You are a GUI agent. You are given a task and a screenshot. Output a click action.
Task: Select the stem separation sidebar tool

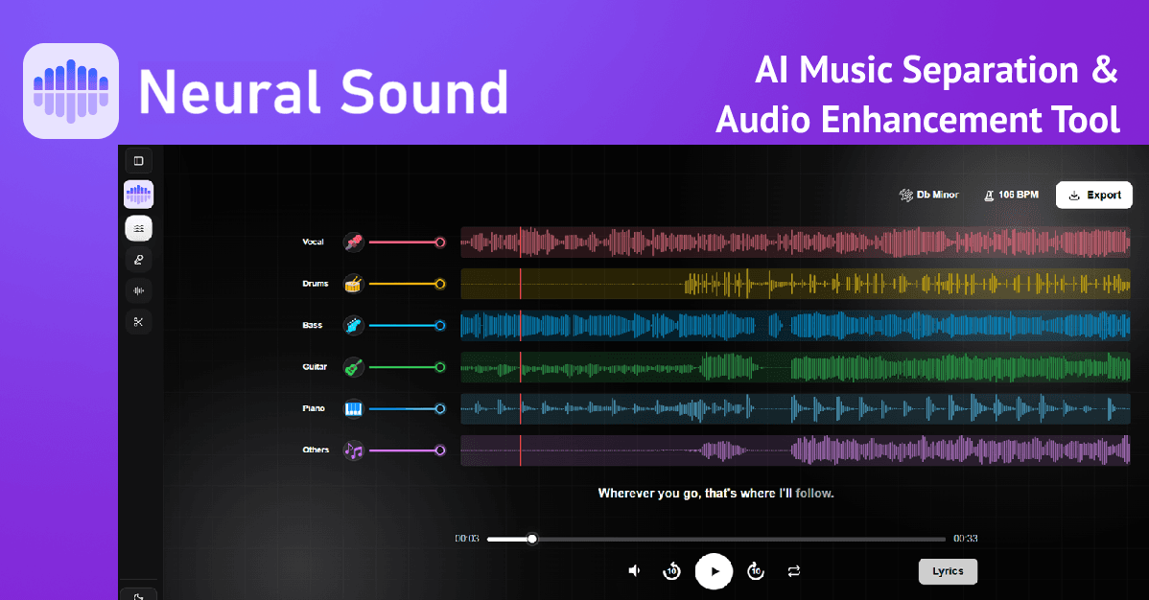[x=138, y=228]
